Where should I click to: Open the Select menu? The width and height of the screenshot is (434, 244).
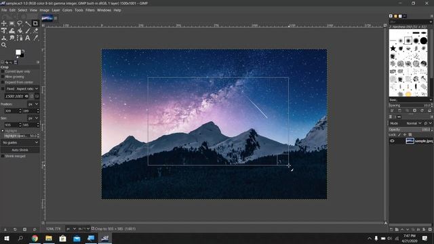22,10
